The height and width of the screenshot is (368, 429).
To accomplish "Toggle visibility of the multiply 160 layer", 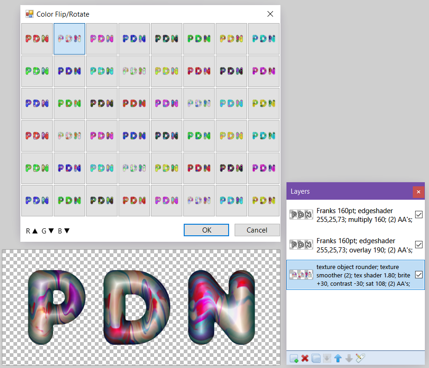I will (x=419, y=215).
